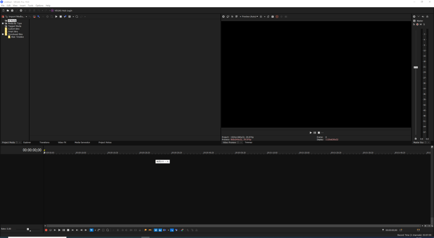Open the Overlays dropdown arrow in preview

[264, 16]
